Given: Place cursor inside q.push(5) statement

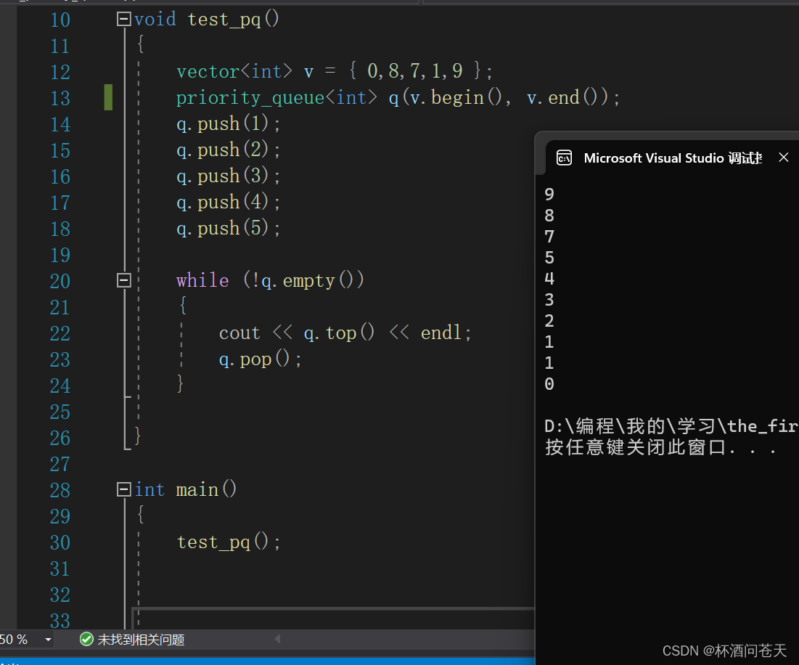Looking at the screenshot, I should (225, 227).
